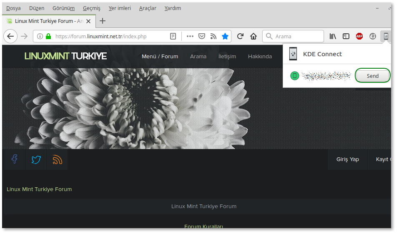Open the forum Twitter icon
414x251 pixels.
click(36, 159)
